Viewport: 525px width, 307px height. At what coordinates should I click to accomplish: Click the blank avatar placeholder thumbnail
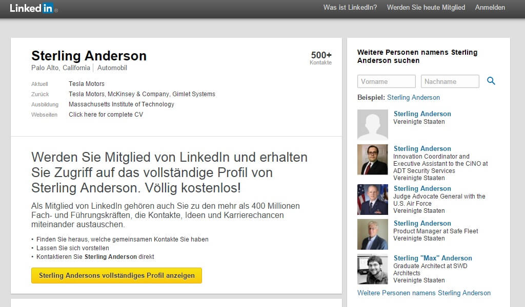point(372,125)
